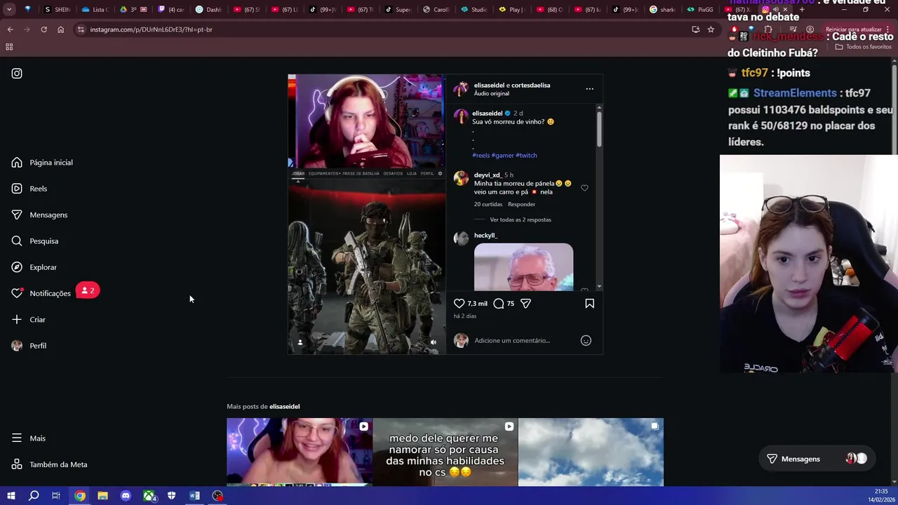
Task: Open Task View on the taskbar
Action: point(56,496)
